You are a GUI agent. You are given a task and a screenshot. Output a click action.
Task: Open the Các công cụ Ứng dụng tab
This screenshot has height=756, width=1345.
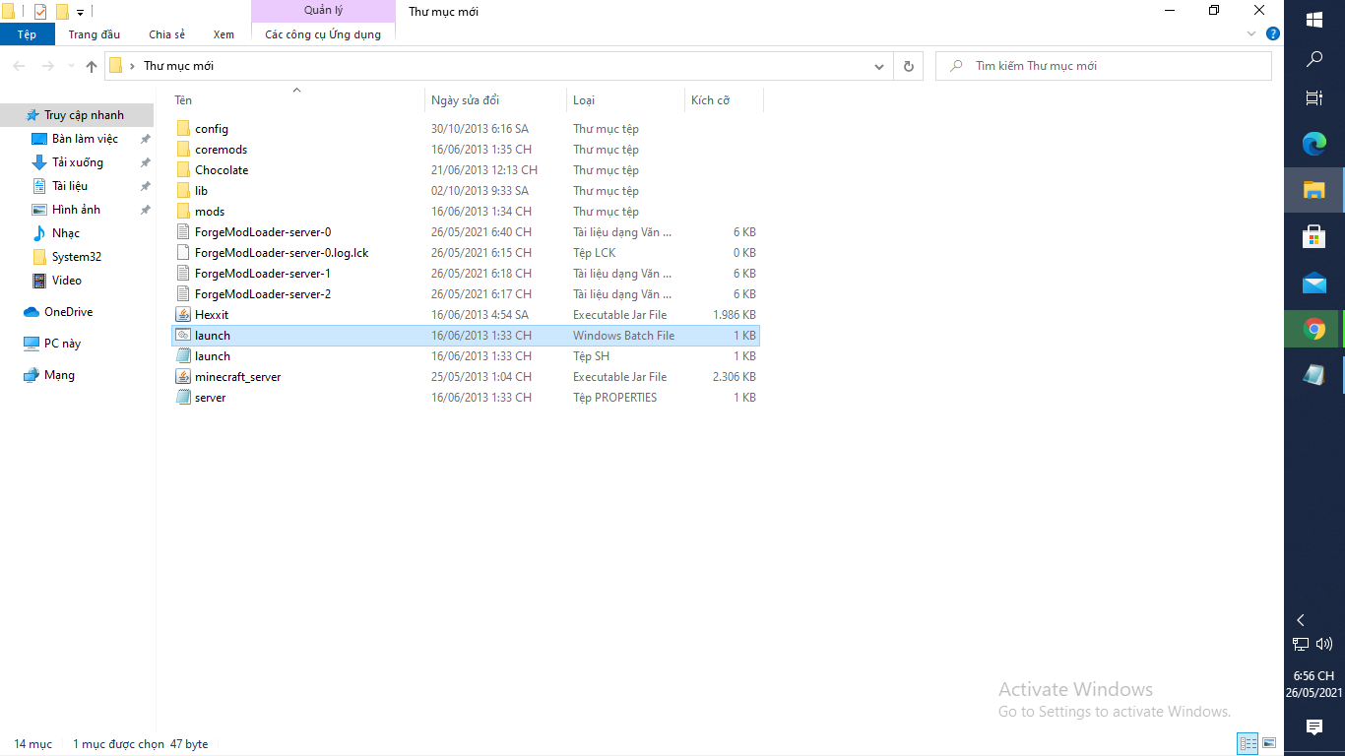323,34
